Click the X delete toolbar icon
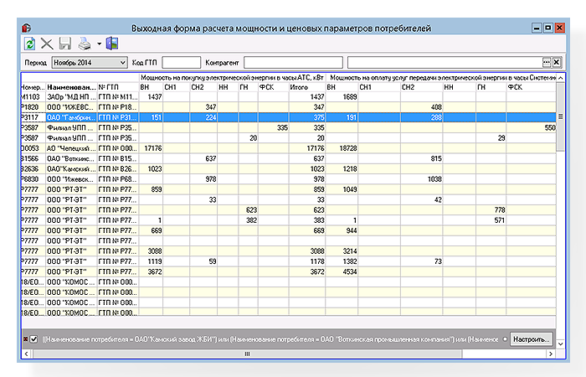586x377 pixels. pos(47,44)
